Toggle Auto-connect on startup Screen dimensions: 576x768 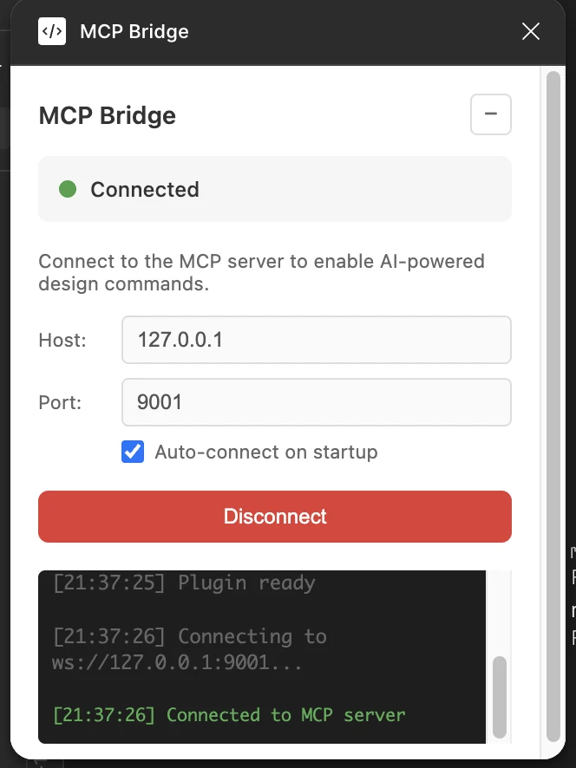(133, 452)
